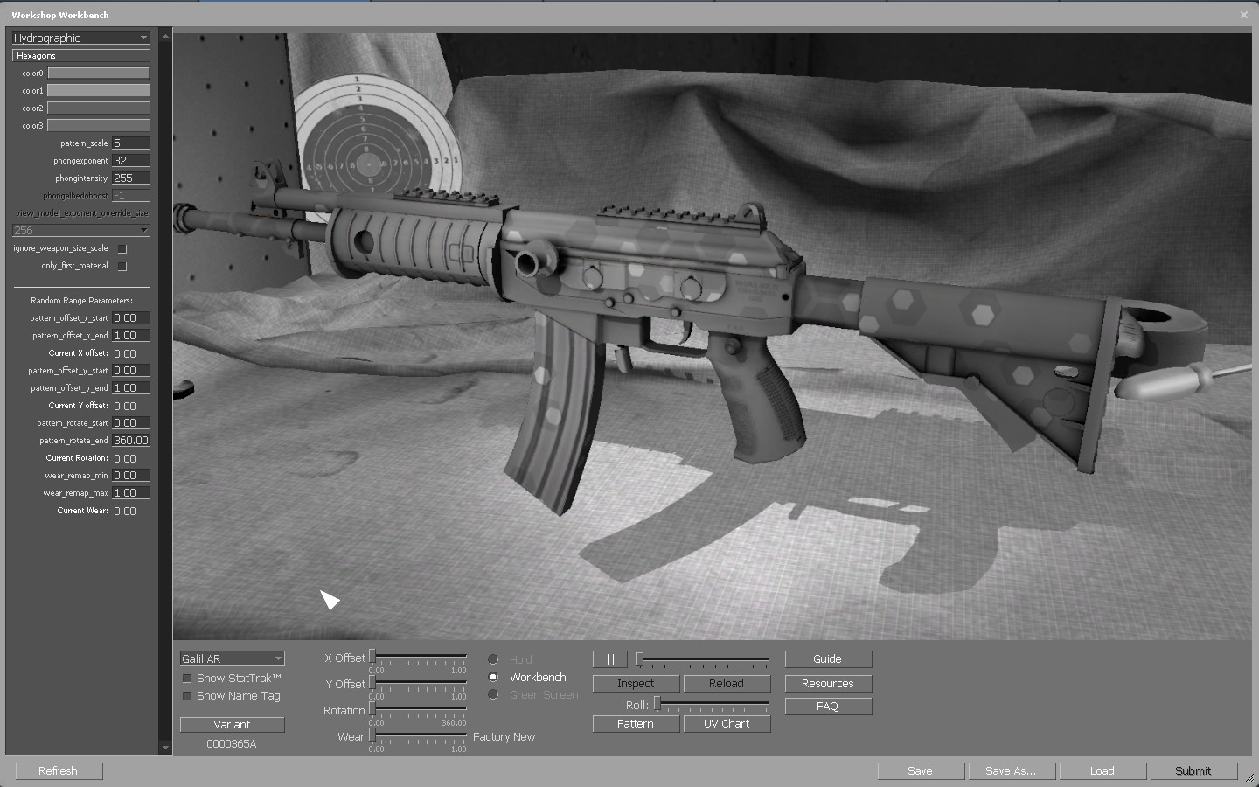Pause the animation with the pause button
Screen dimensions: 1259x787
(610, 659)
